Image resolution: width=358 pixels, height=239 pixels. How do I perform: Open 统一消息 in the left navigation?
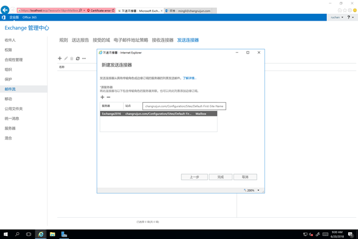point(12,119)
